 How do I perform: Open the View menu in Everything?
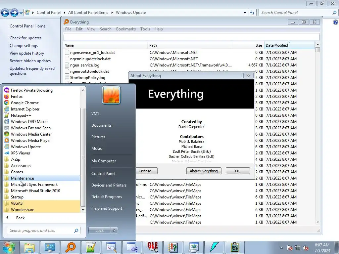click(x=91, y=29)
